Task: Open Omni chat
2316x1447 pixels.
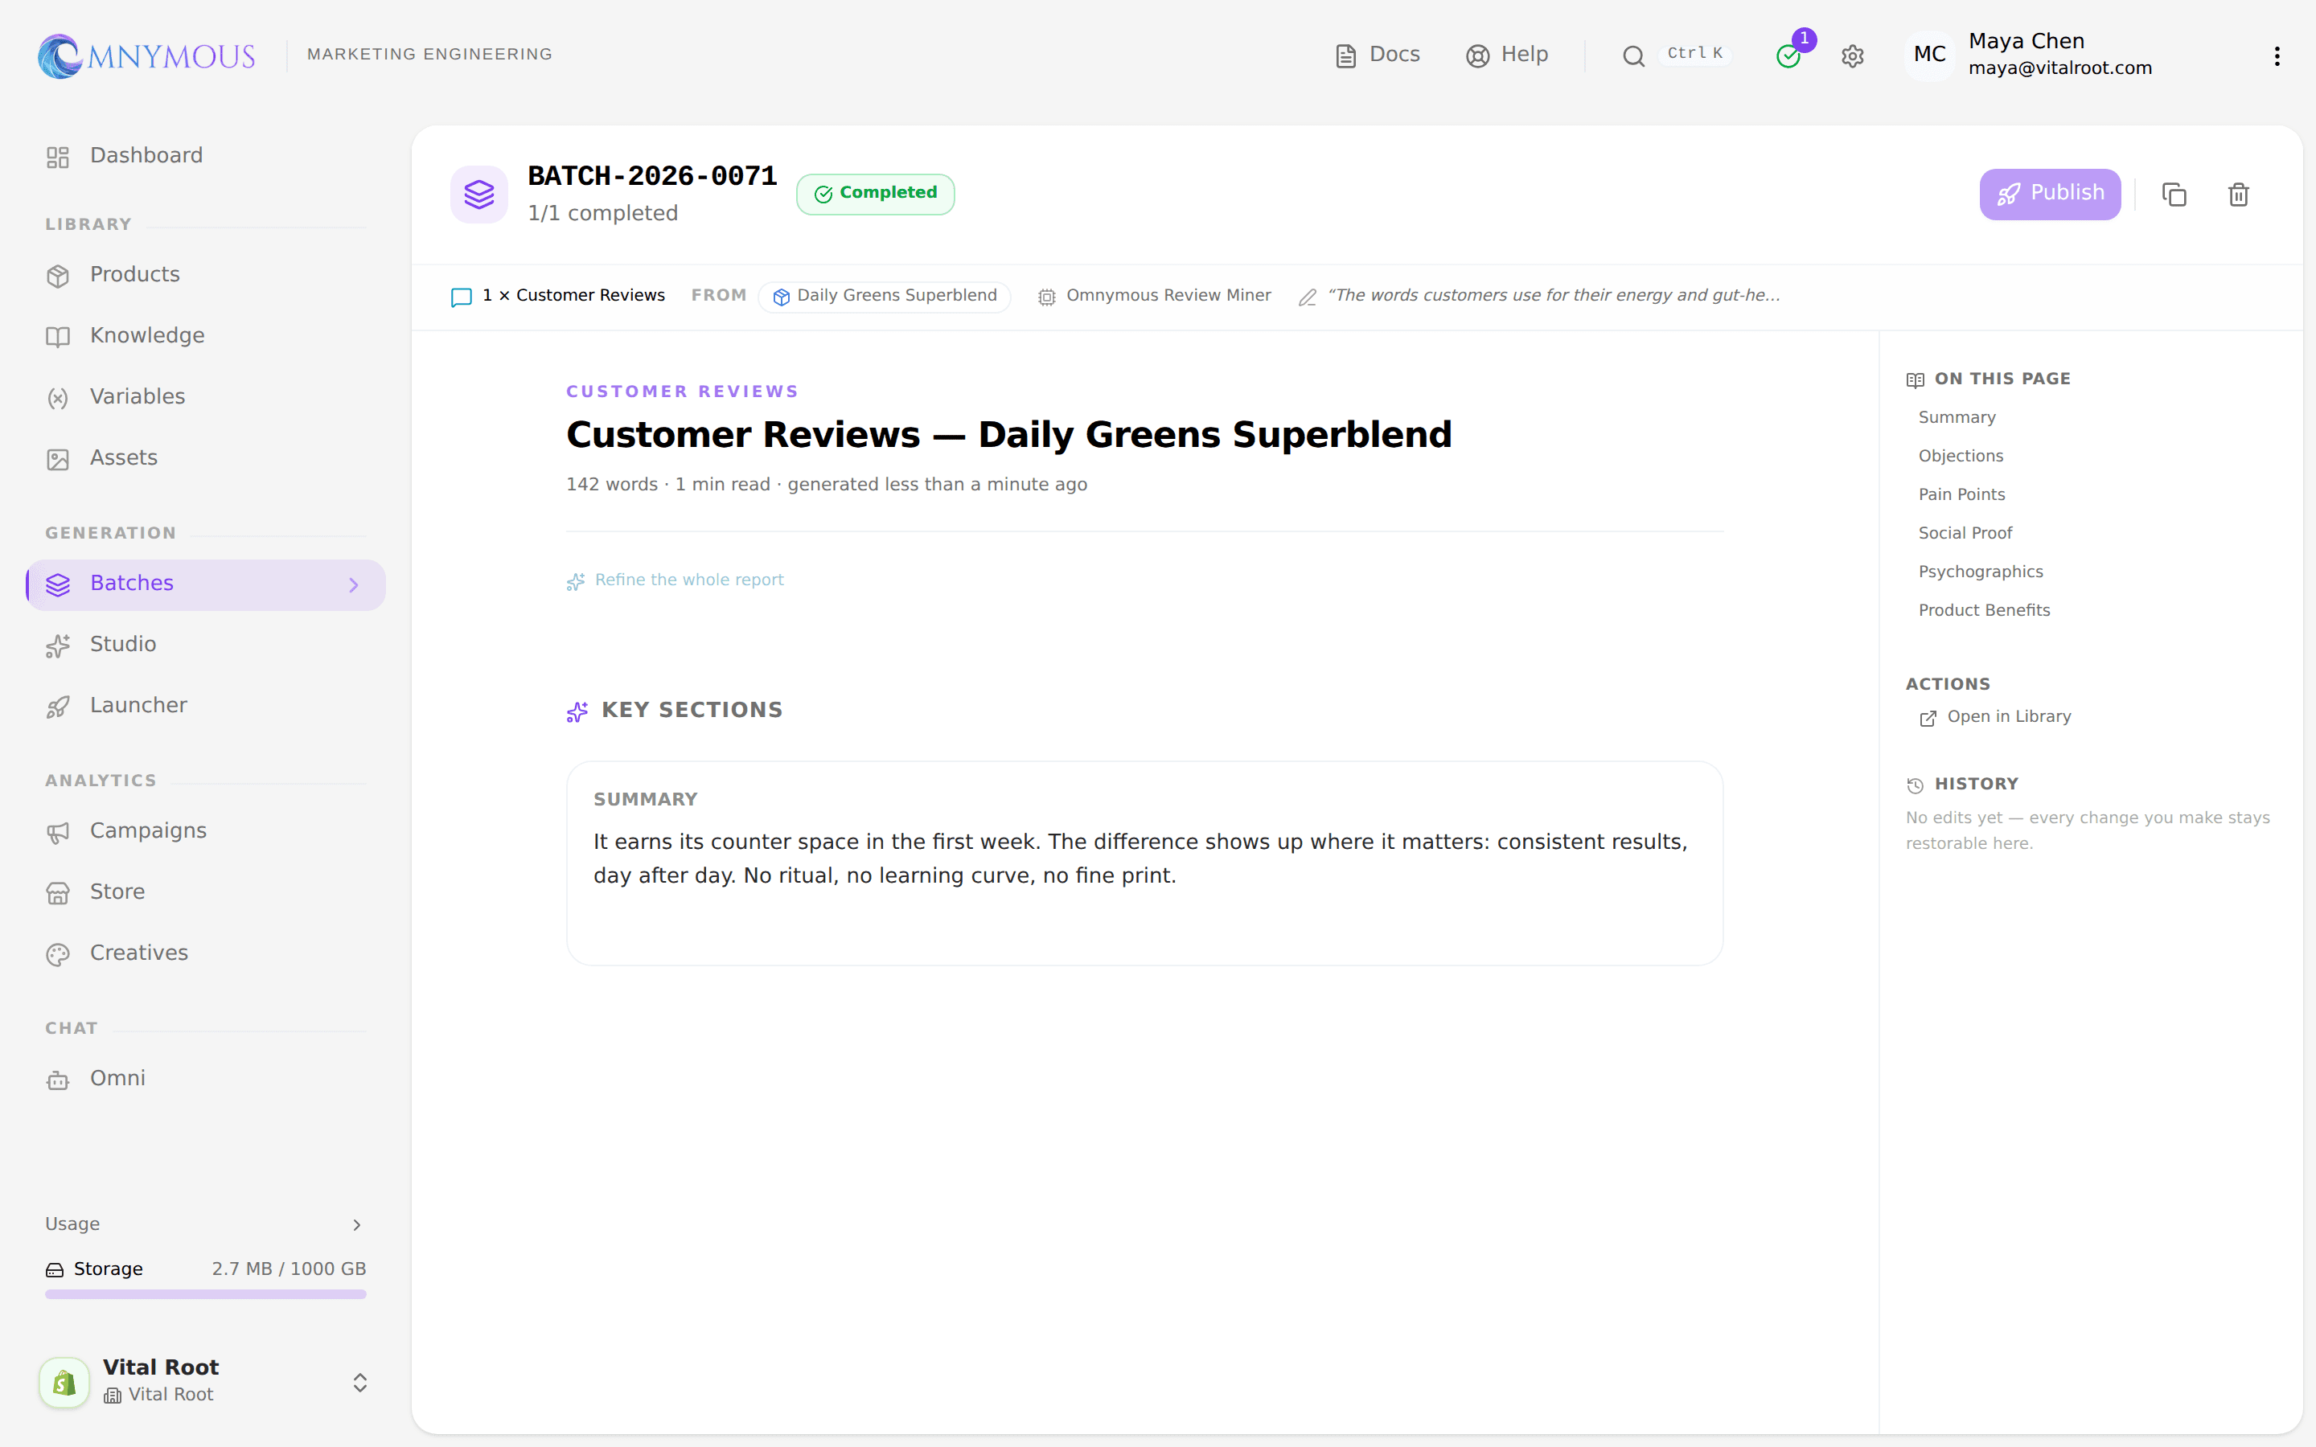Action: 206,1079
